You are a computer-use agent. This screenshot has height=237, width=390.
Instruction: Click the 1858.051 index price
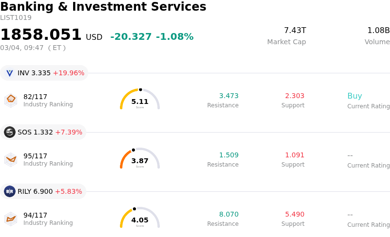tap(41, 35)
